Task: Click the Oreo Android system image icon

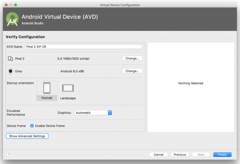Action: (10, 71)
